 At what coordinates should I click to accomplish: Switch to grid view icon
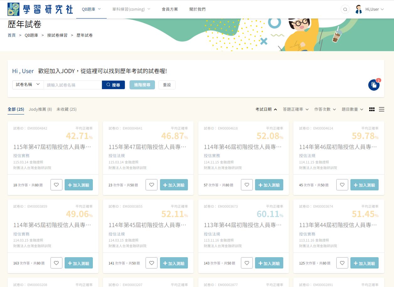[372, 109]
